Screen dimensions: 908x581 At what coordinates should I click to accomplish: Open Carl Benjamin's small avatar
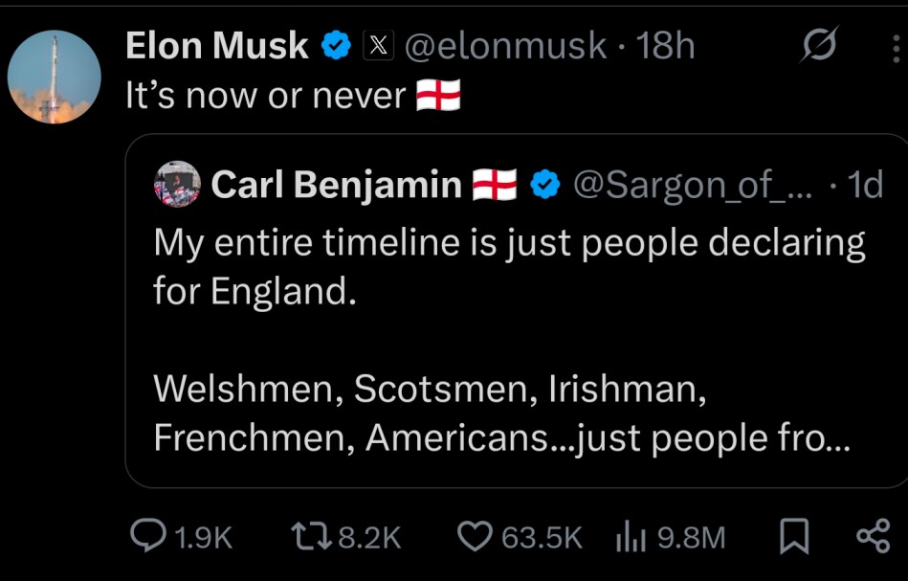[x=177, y=184]
